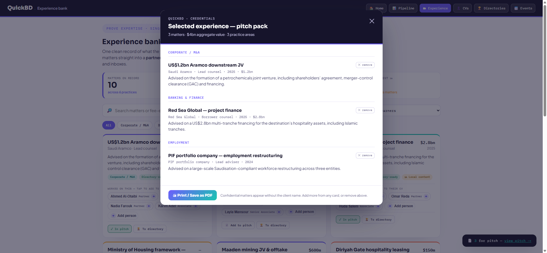
Task: Send project finance card To directory
Action: click(x=378, y=219)
